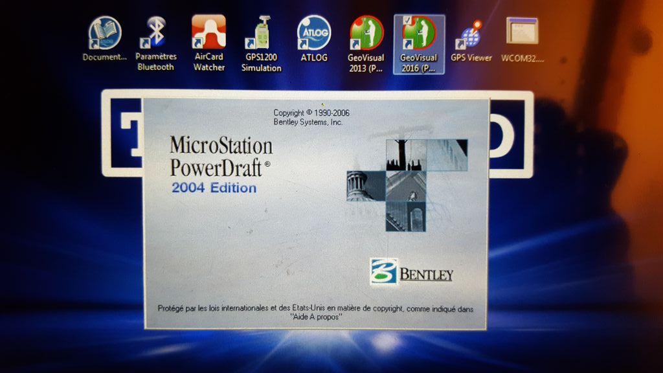Click the Bentley logo on splash screen
This screenshot has width=663, height=373.
pos(411,271)
